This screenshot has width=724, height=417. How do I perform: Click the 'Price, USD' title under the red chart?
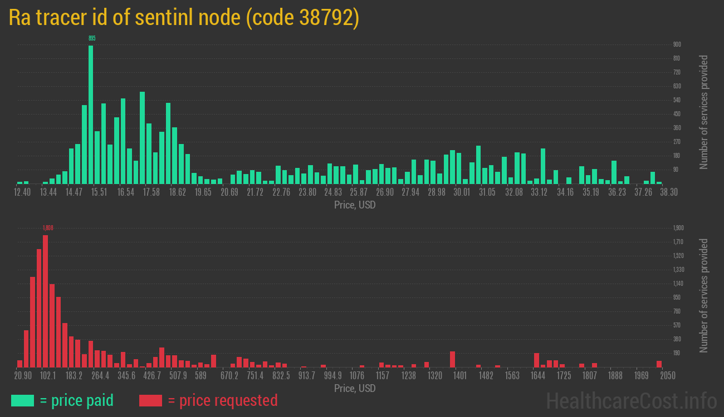pos(355,388)
